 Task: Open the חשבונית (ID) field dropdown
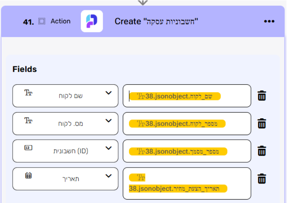point(108,148)
